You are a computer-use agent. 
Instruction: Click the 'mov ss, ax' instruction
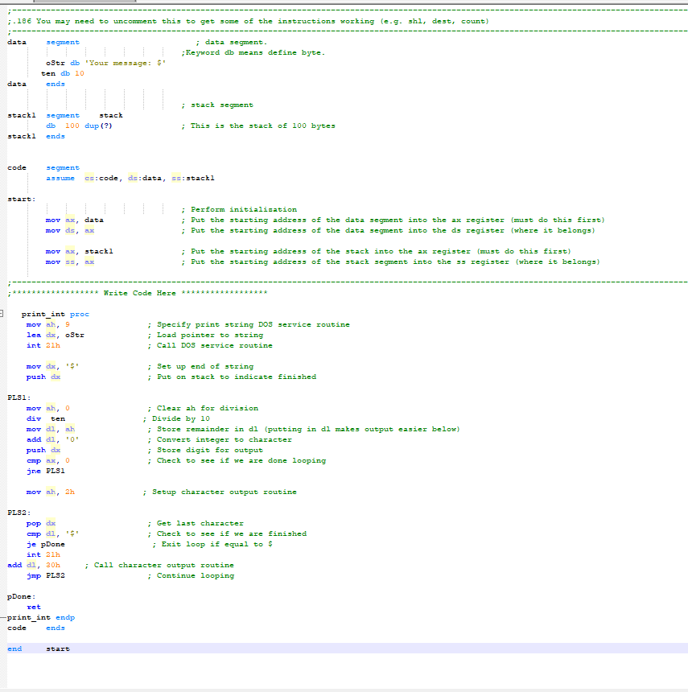click(70, 262)
